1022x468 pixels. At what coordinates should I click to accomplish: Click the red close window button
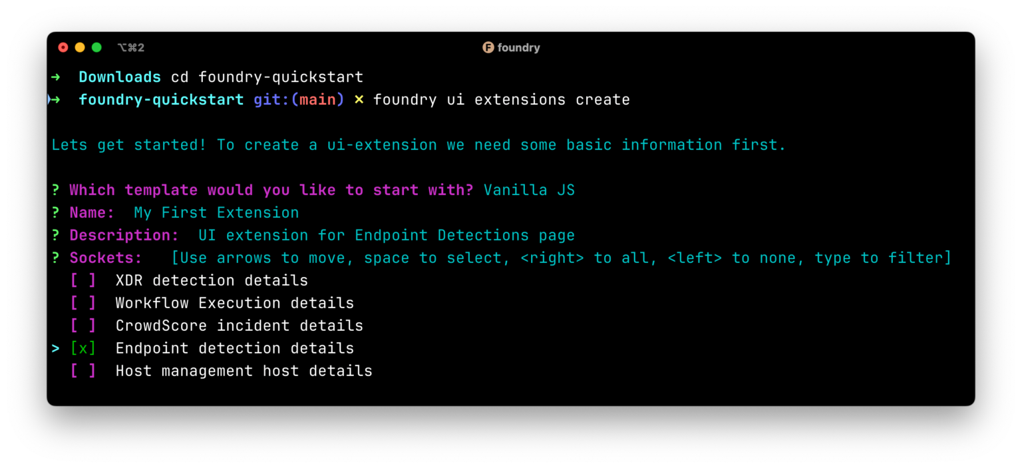coord(63,47)
